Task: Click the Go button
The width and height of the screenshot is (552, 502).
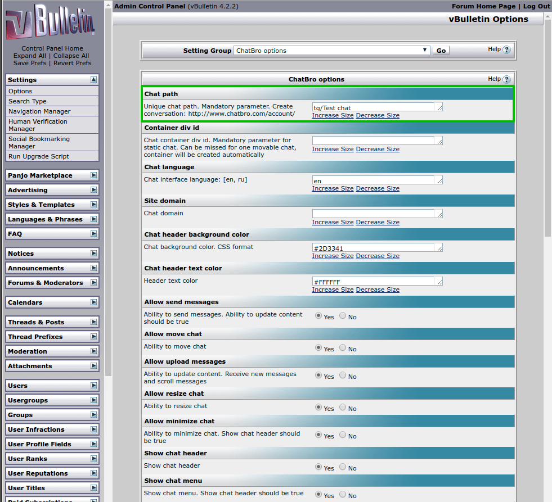Action: tap(441, 51)
